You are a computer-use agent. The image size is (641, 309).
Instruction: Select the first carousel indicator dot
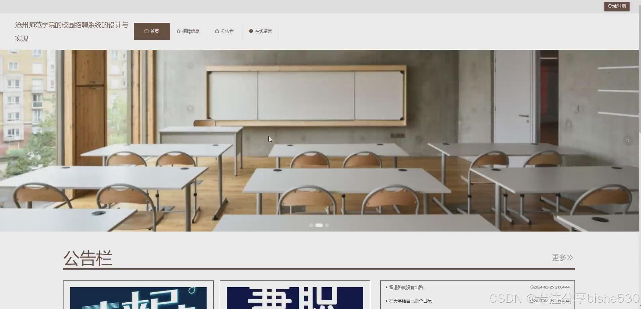[311, 225]
